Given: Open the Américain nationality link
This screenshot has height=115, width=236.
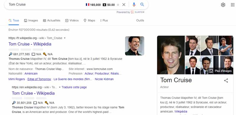Looking at the screenshot, I should point(31,74).
